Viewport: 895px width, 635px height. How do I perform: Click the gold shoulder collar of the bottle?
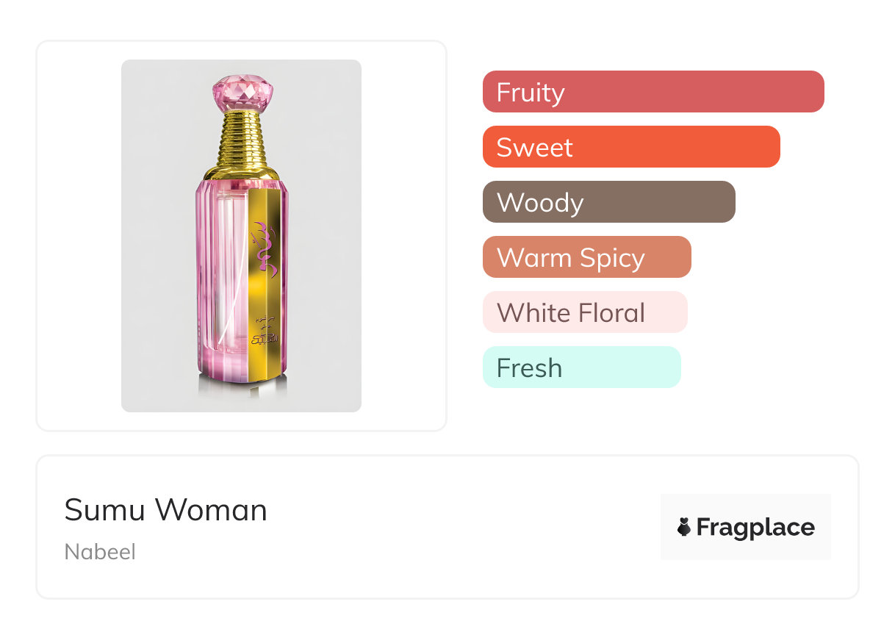pos(242,173)
